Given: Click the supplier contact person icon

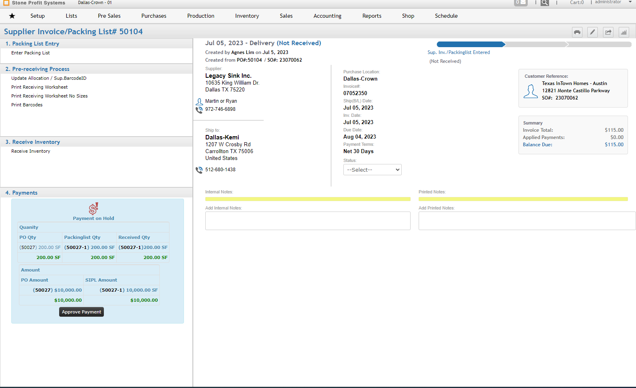Looking at the screenshot, I should 199,102.
